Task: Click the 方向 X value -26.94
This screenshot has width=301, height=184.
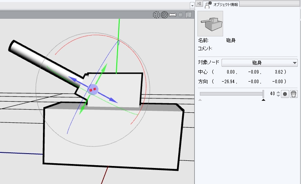Action: [228, 82]
